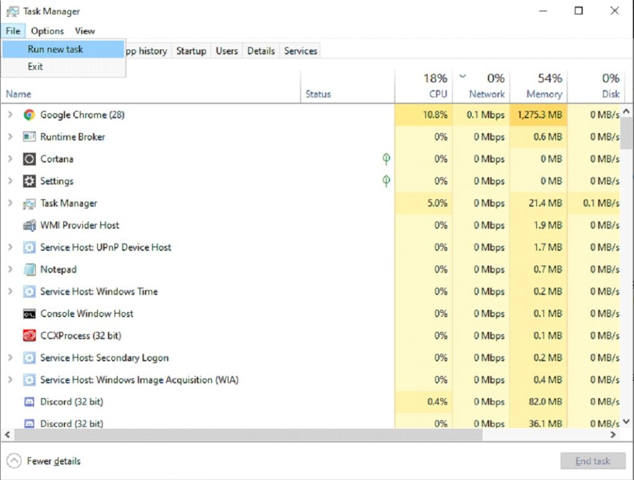Click the Google Chrome process icon
Image resolution: width=634 pixels, height=480 pixels.
coord(29,115)
